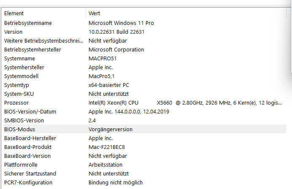Click the Element column header

click(44, 13)
